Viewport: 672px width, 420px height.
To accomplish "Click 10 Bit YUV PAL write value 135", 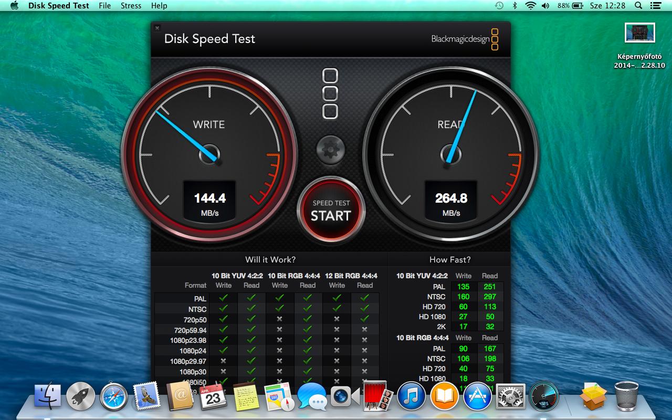I will [464, 287].
